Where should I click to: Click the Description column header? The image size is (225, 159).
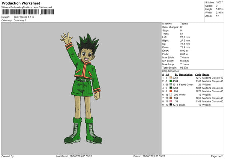tap(186, 74)
